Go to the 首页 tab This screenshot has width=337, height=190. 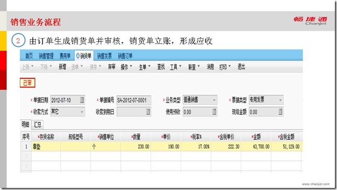point(29,56)
